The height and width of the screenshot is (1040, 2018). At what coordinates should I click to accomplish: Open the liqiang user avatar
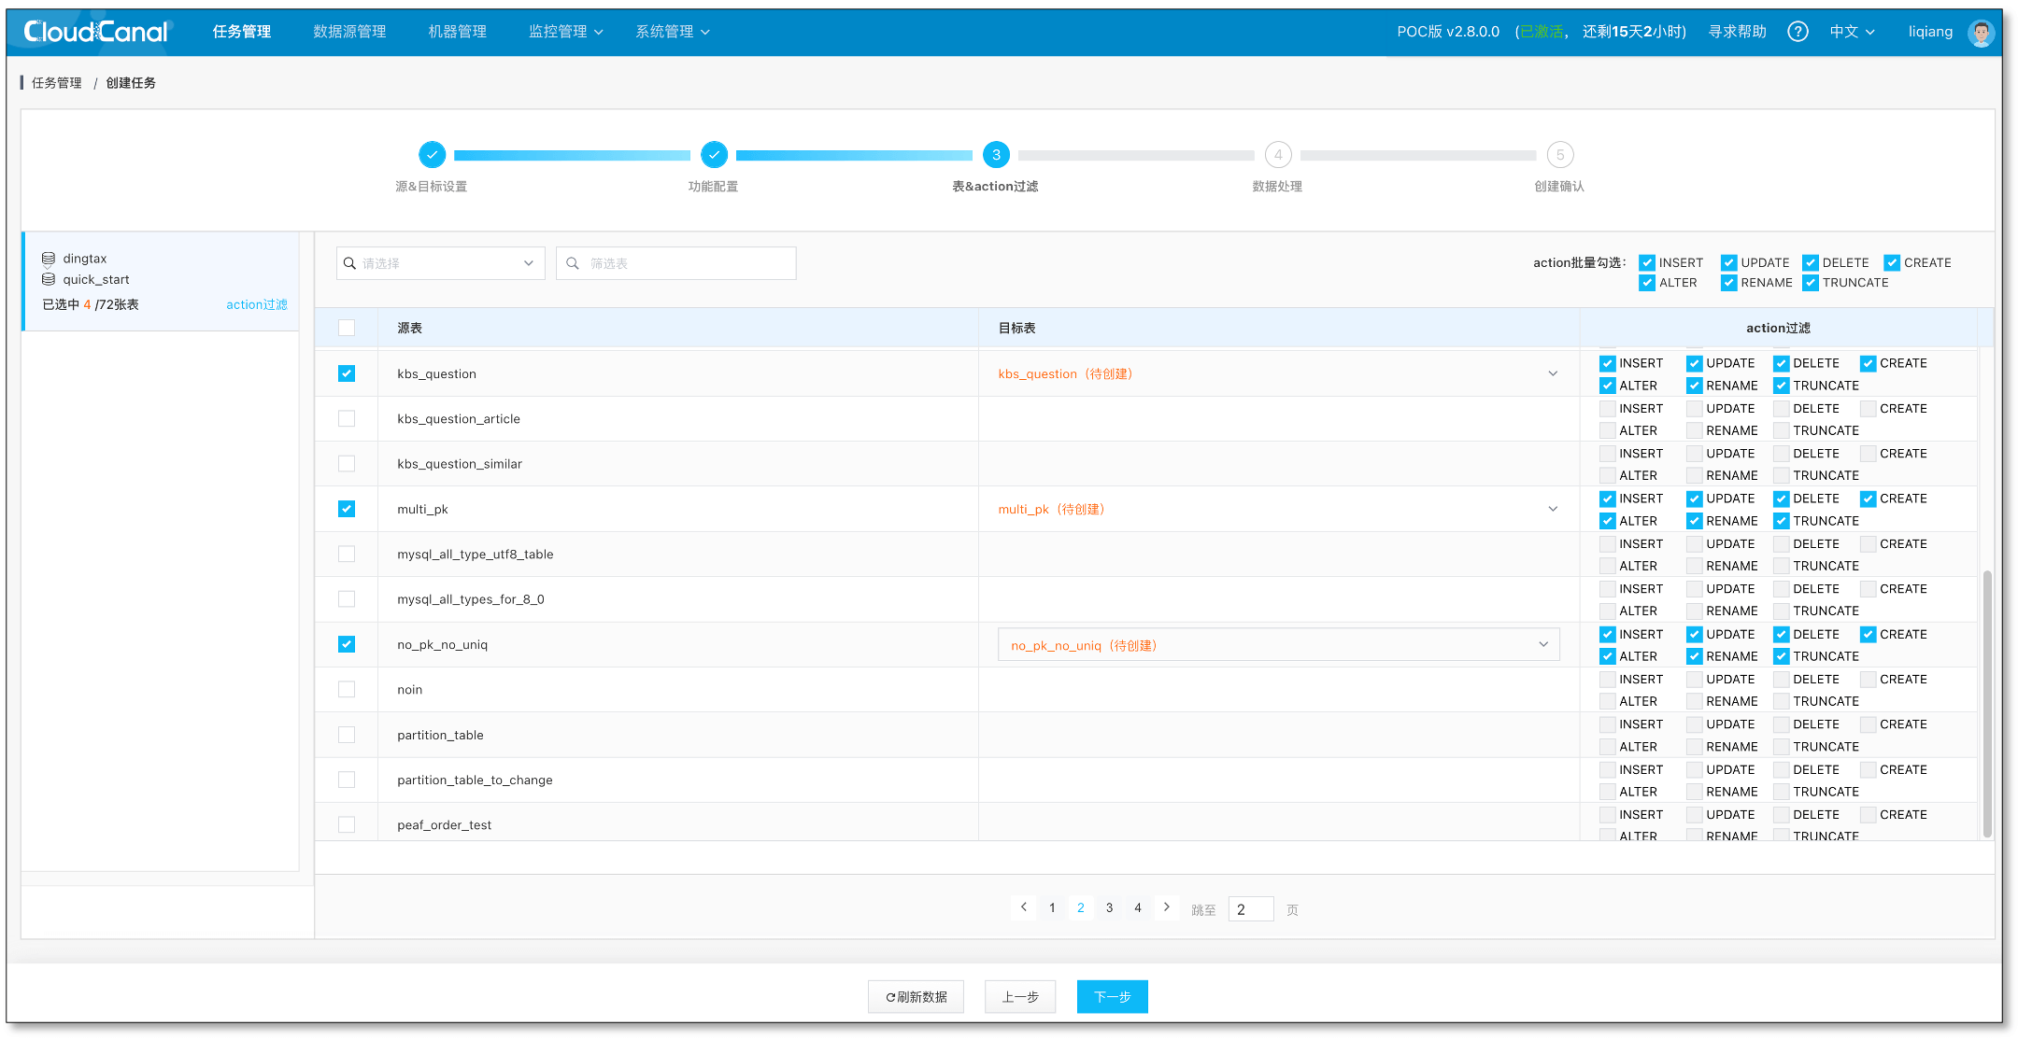[x=1981, y=33]
